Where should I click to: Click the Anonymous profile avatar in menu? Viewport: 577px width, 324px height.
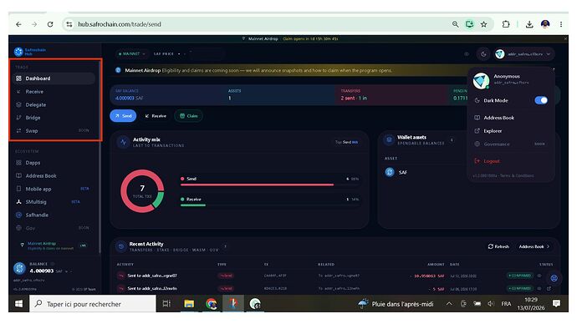pyautogui.click(x=481, y=80)
